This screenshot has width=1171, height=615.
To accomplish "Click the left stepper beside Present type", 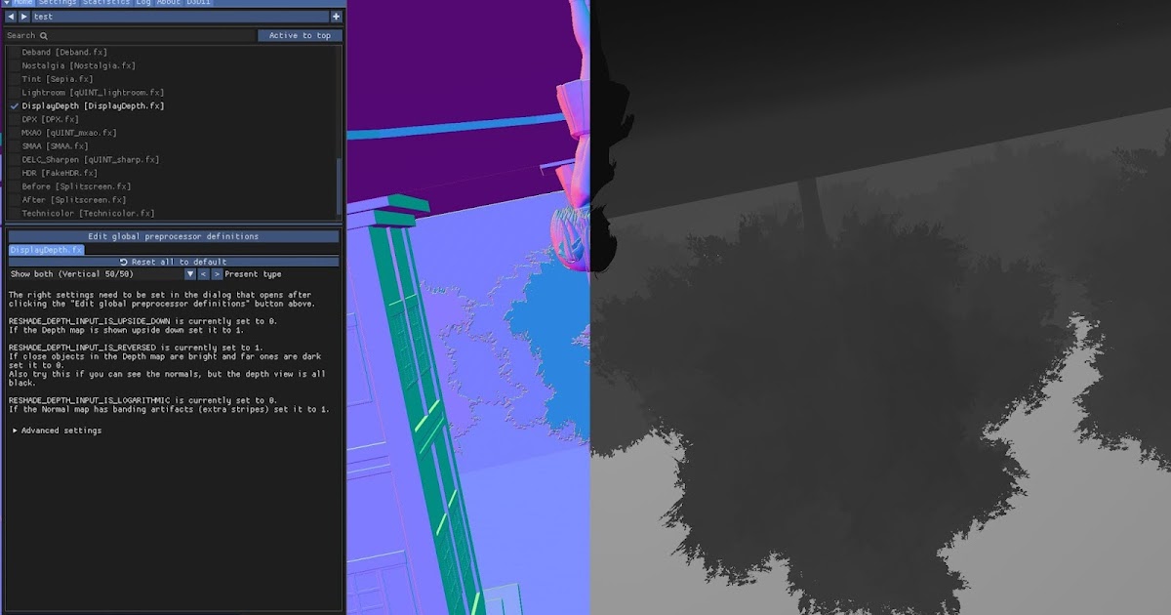I will (203, 274).
